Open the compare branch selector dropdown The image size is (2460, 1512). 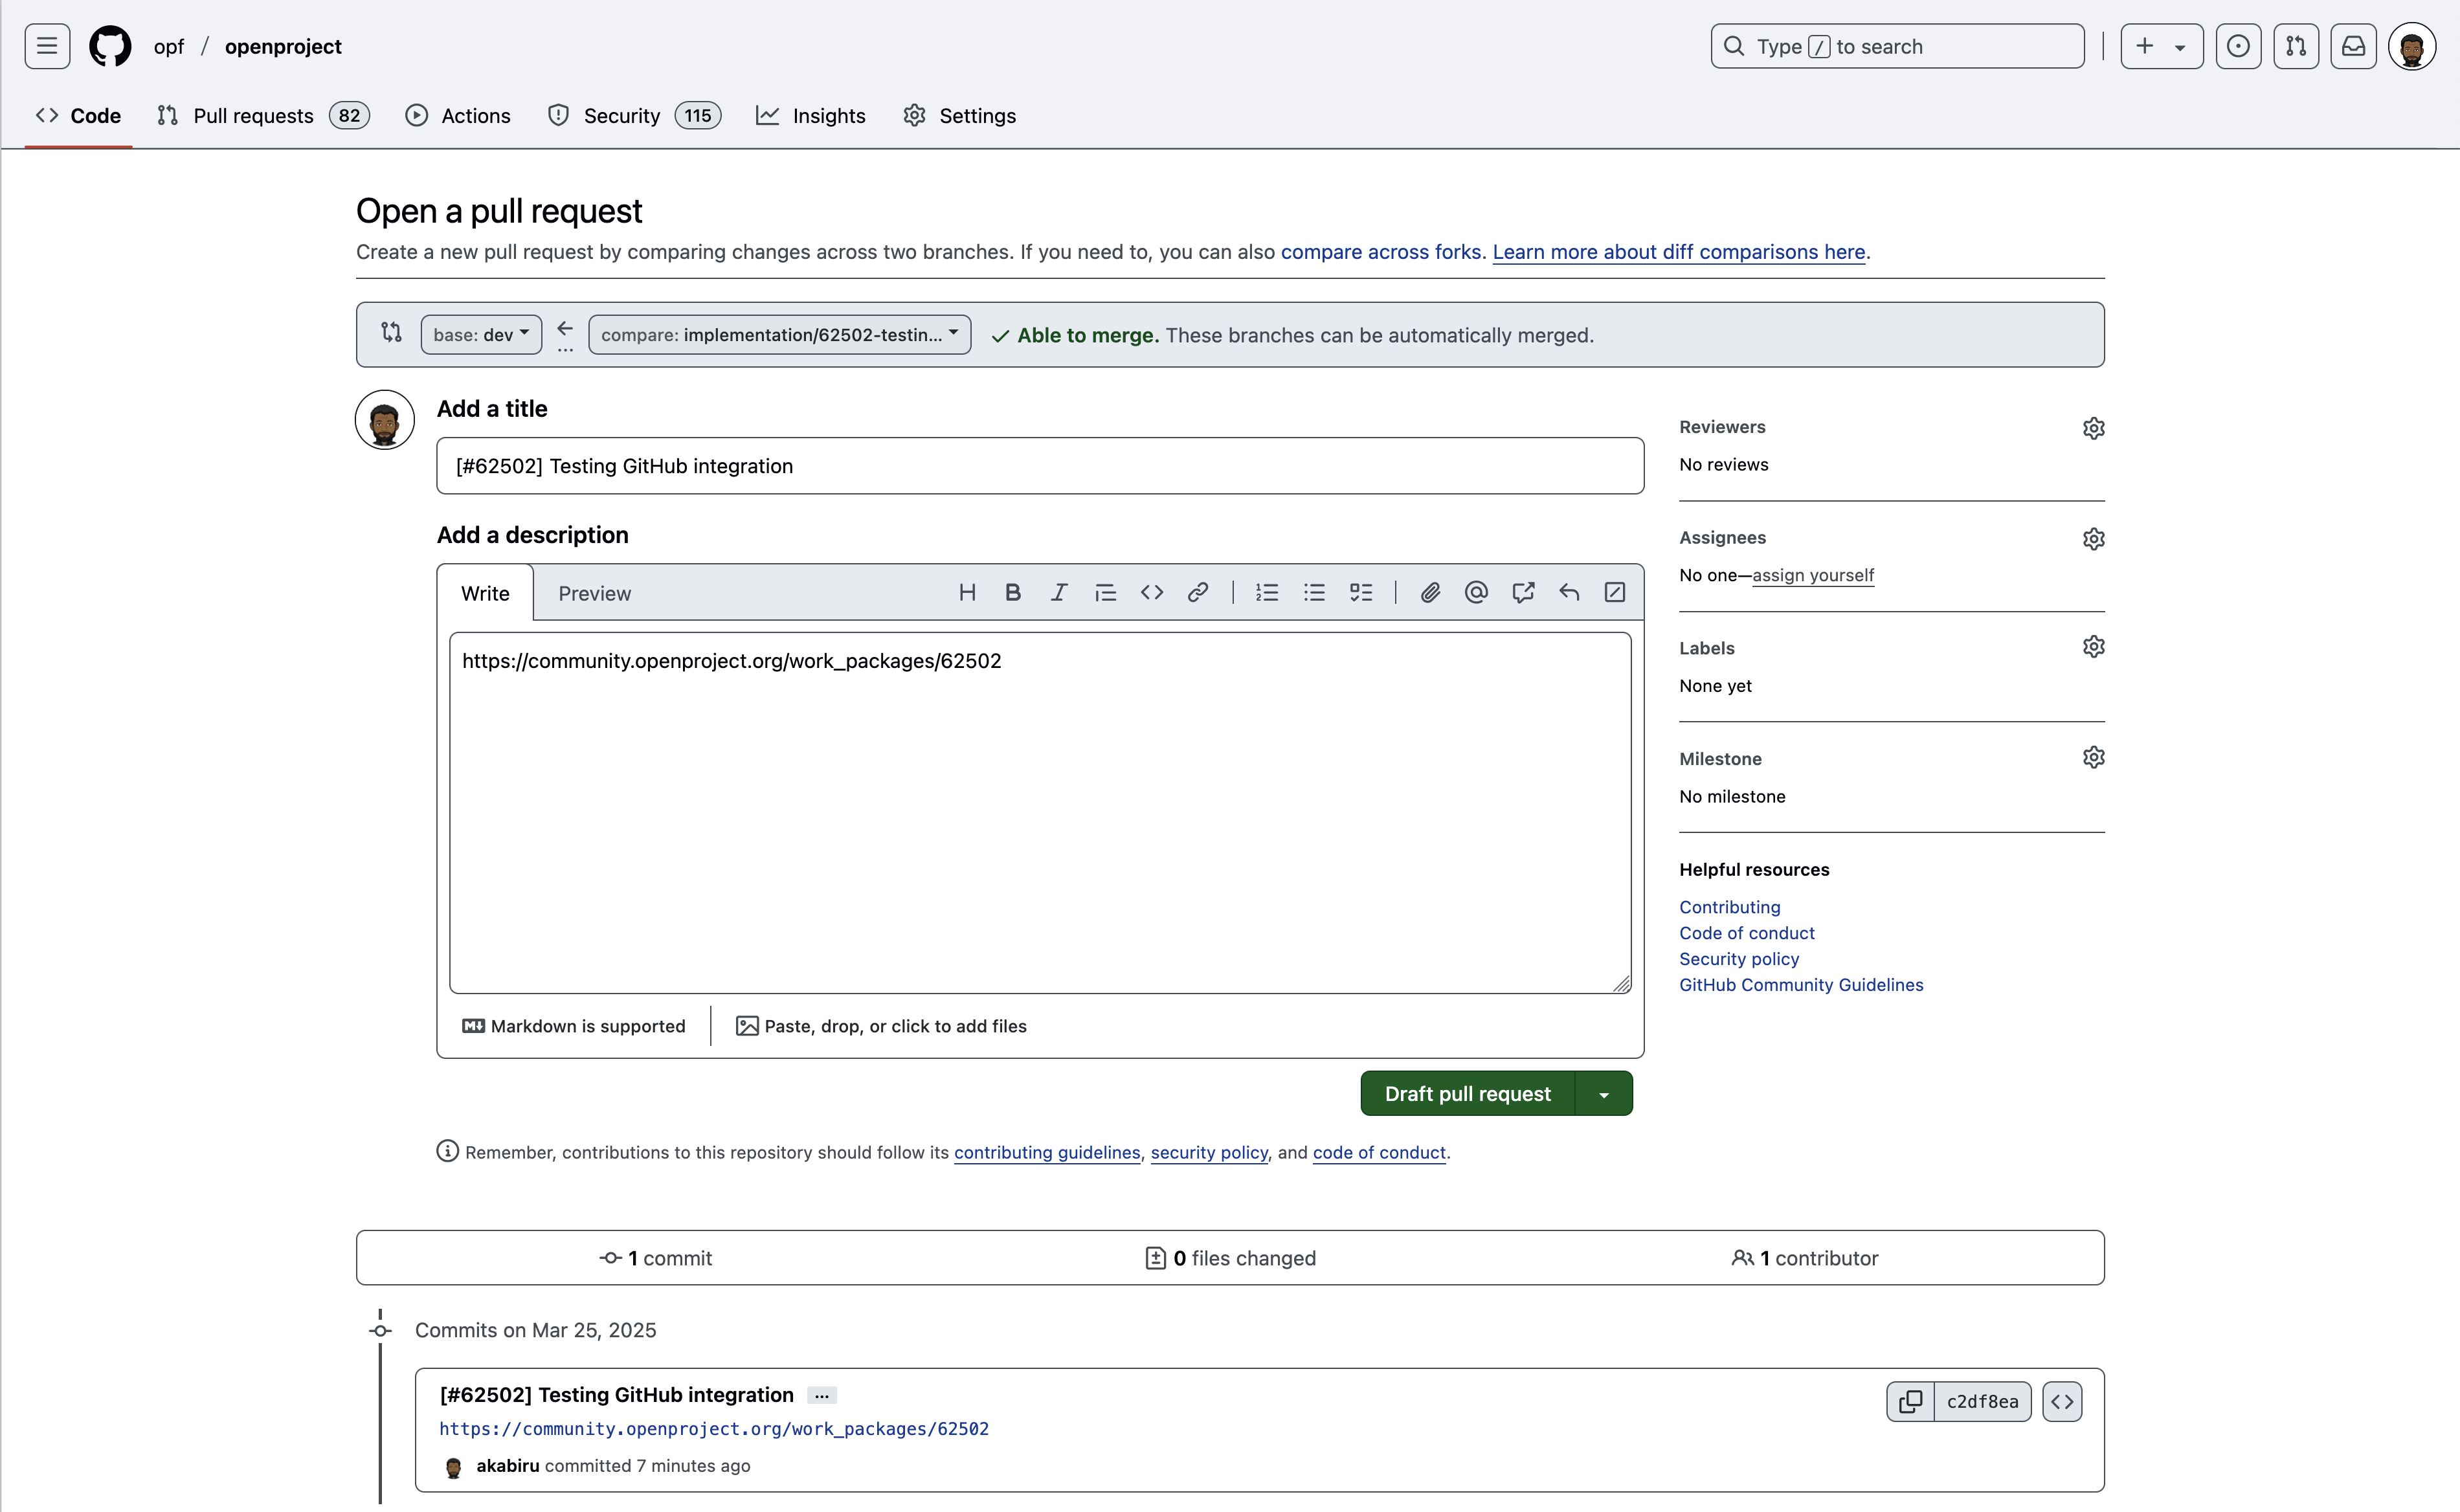click(778, 334)
